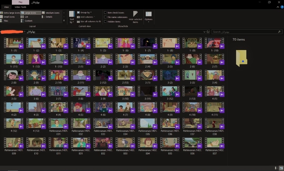Select video file 2 (3)
The height and width of the screenshot is (171, 284).
click(125, 61)
